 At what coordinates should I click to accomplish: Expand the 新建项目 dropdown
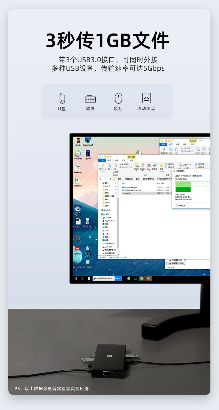point(170,164)
